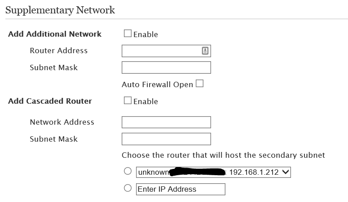Click the Auto Firewall Open label text

coord(157,84)
